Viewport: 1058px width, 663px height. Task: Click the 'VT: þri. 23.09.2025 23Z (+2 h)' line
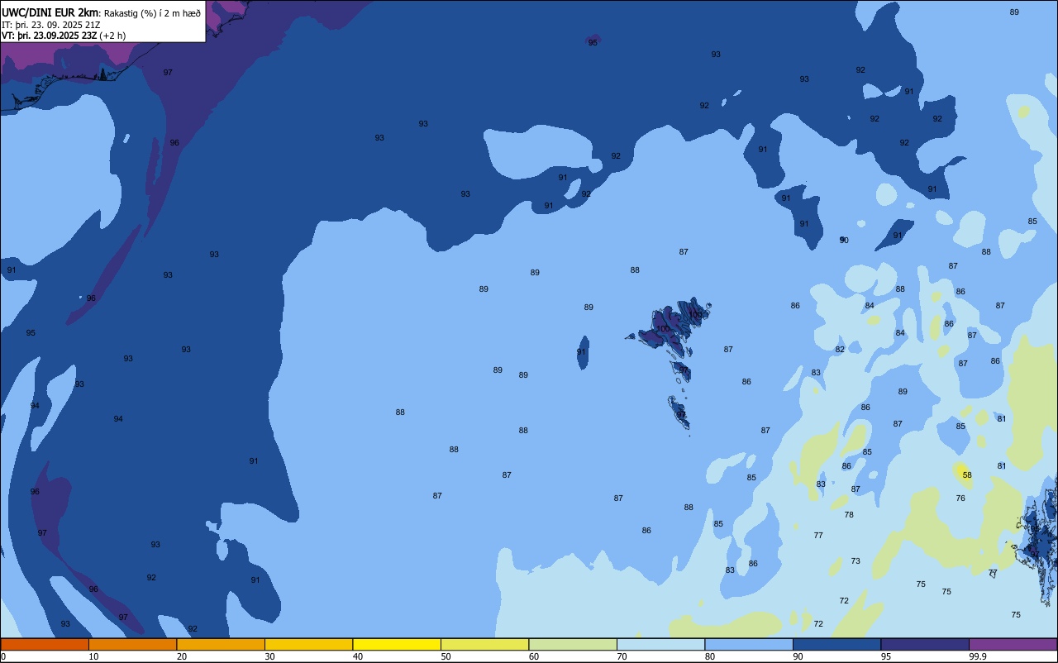64,36
